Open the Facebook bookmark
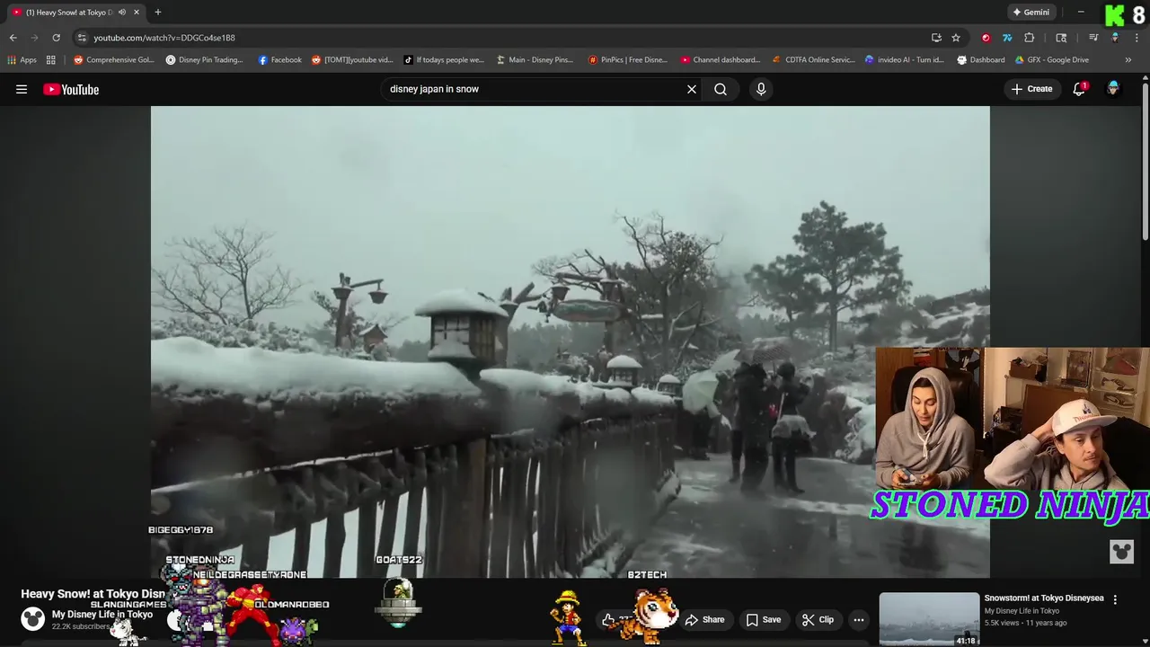The width and height of the screenshot is (1150, 647). click(x=279, y=60)
